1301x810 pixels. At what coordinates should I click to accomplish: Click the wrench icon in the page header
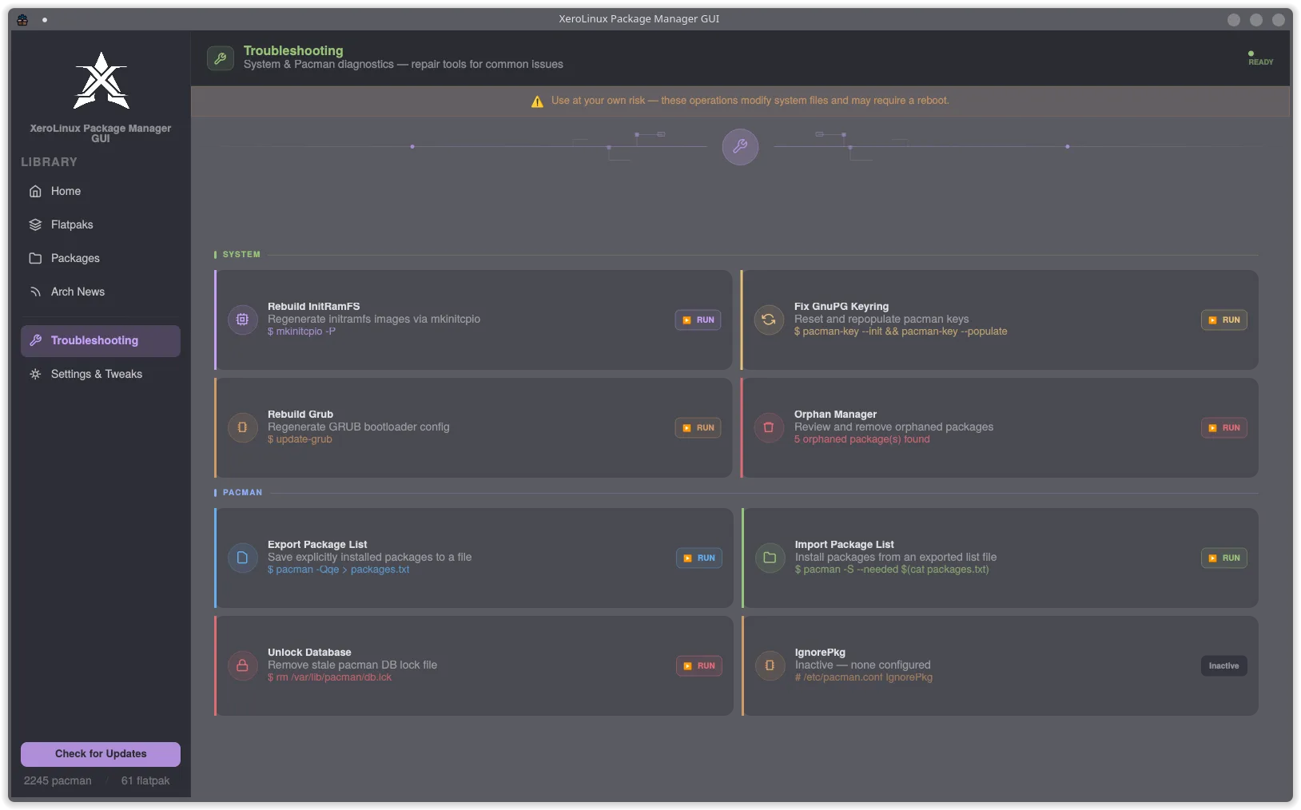[x=221, y=58]
